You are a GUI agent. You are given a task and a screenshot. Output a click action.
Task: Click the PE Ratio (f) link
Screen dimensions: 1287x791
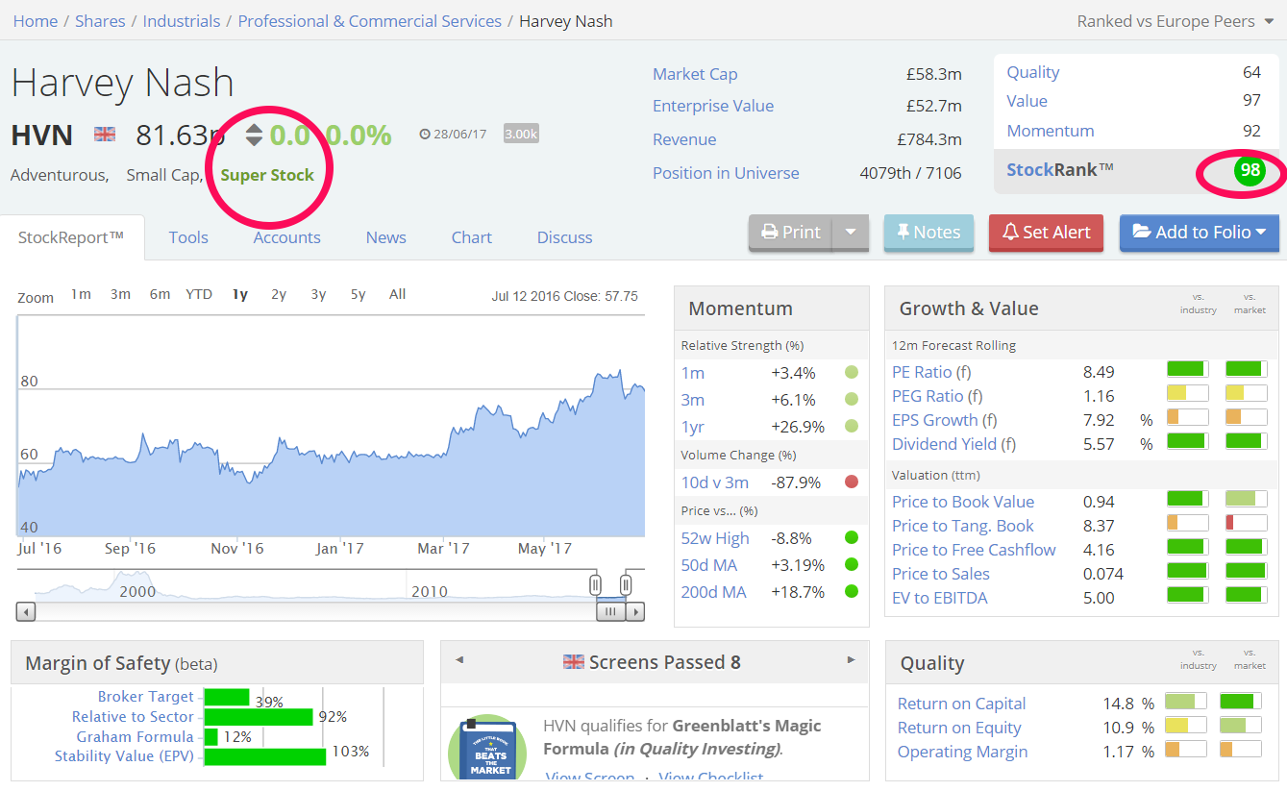pos(931,372)
